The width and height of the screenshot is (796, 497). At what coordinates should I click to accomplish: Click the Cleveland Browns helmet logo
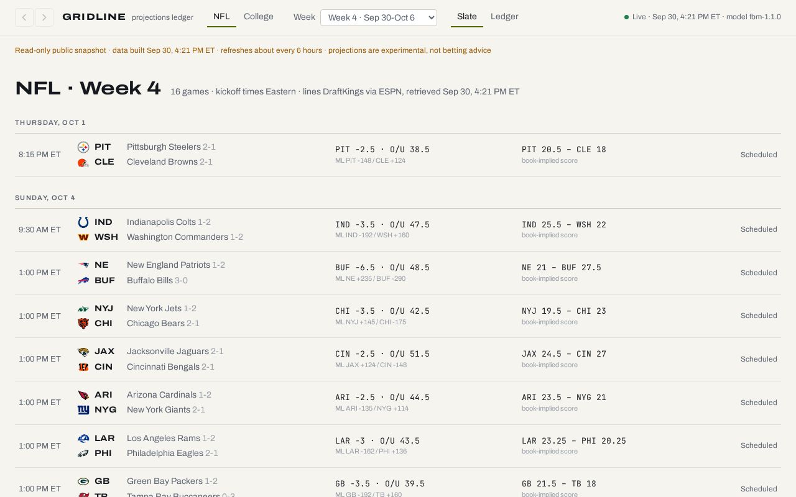[x=83, y=163]
